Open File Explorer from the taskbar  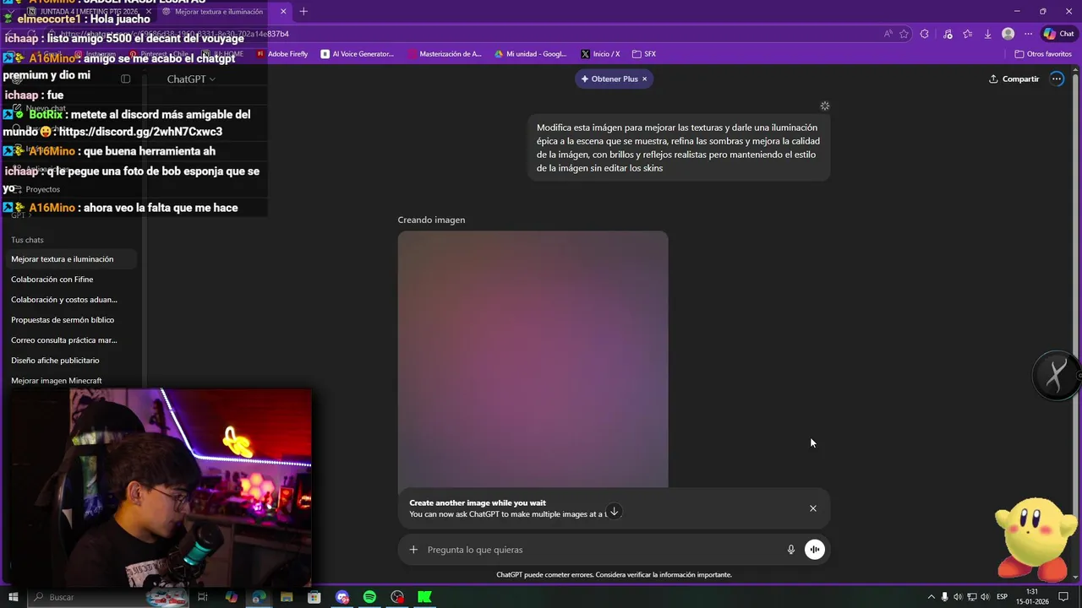click(x=287, y=597)
